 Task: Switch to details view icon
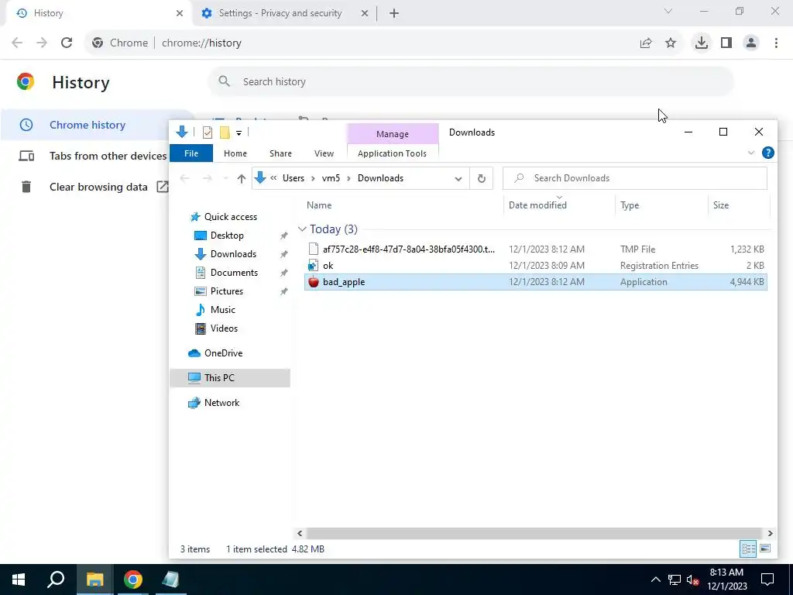click(x=748, y=549)
